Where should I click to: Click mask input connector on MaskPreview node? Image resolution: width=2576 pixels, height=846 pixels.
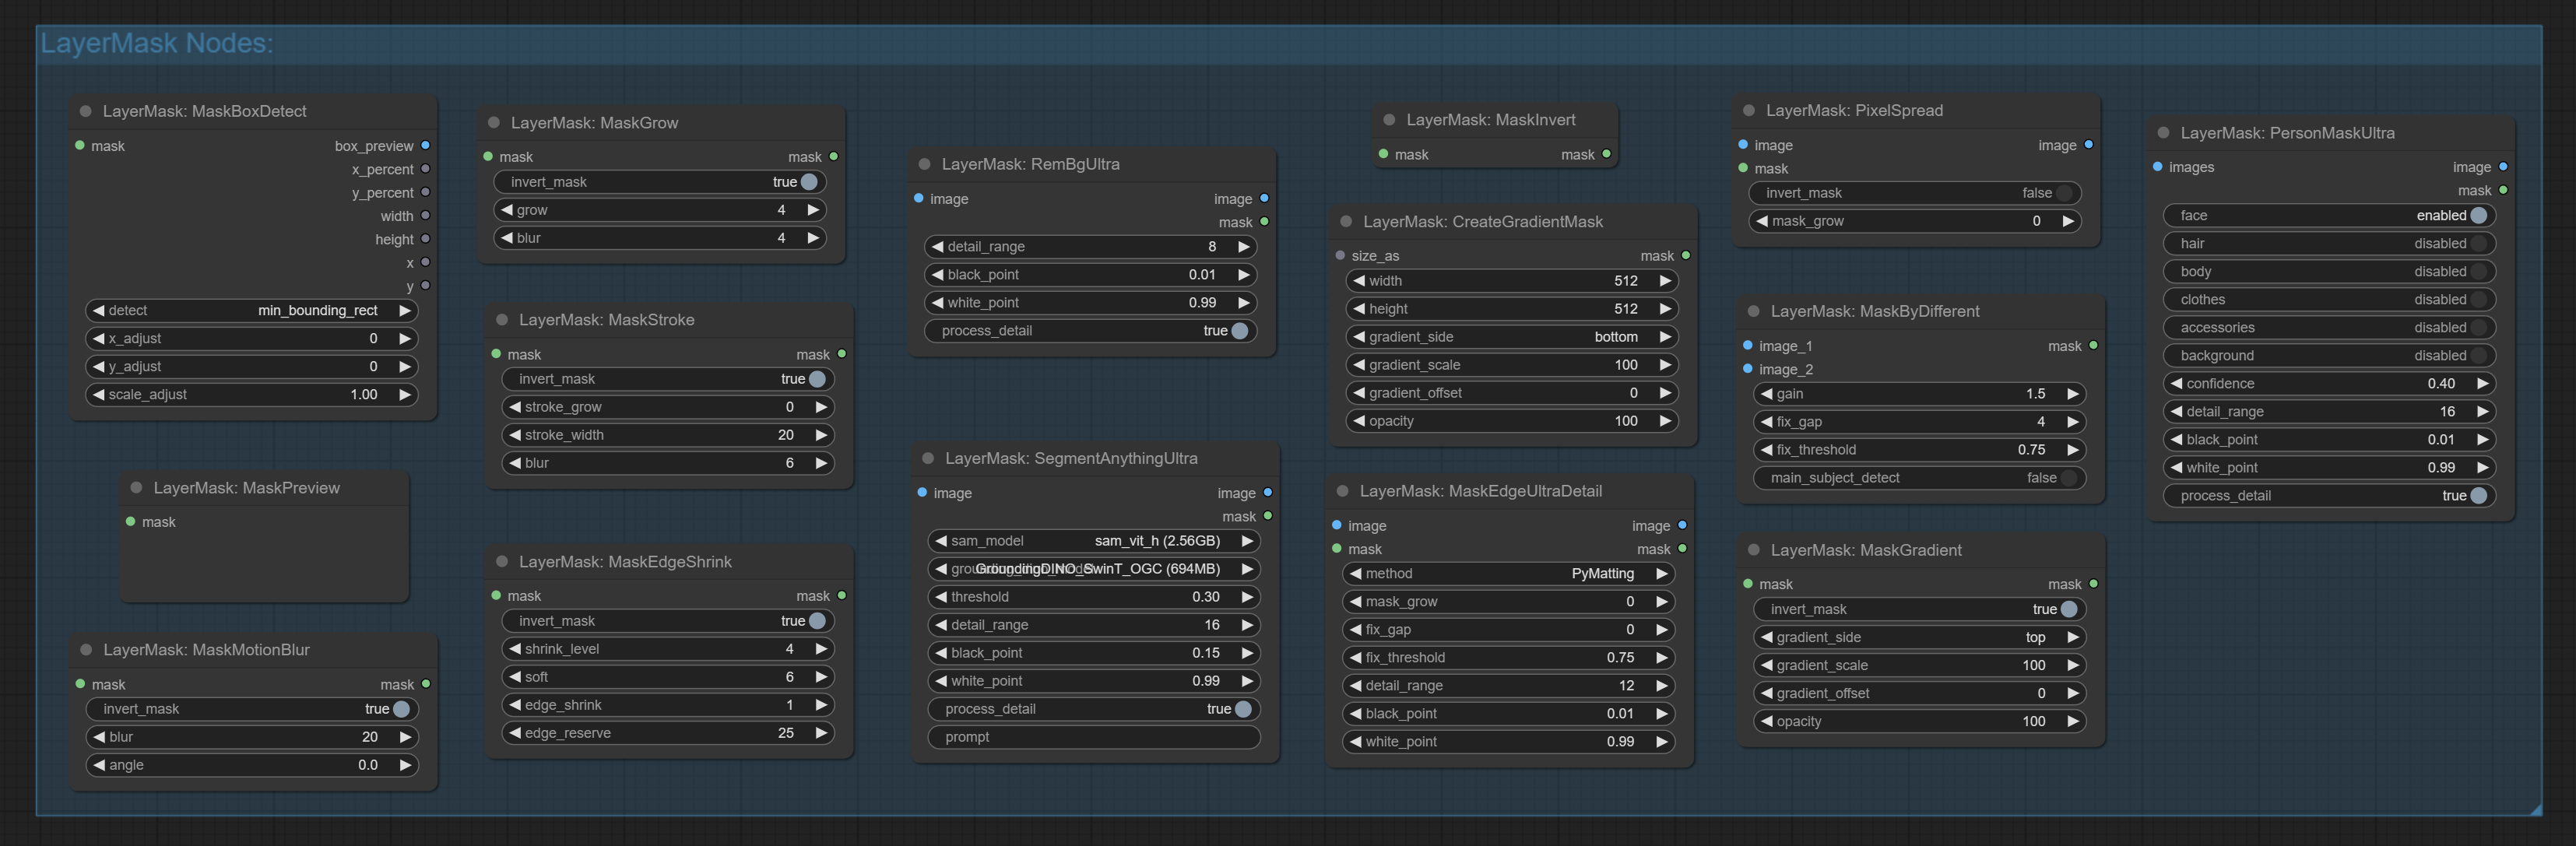(x=131, y=522)
